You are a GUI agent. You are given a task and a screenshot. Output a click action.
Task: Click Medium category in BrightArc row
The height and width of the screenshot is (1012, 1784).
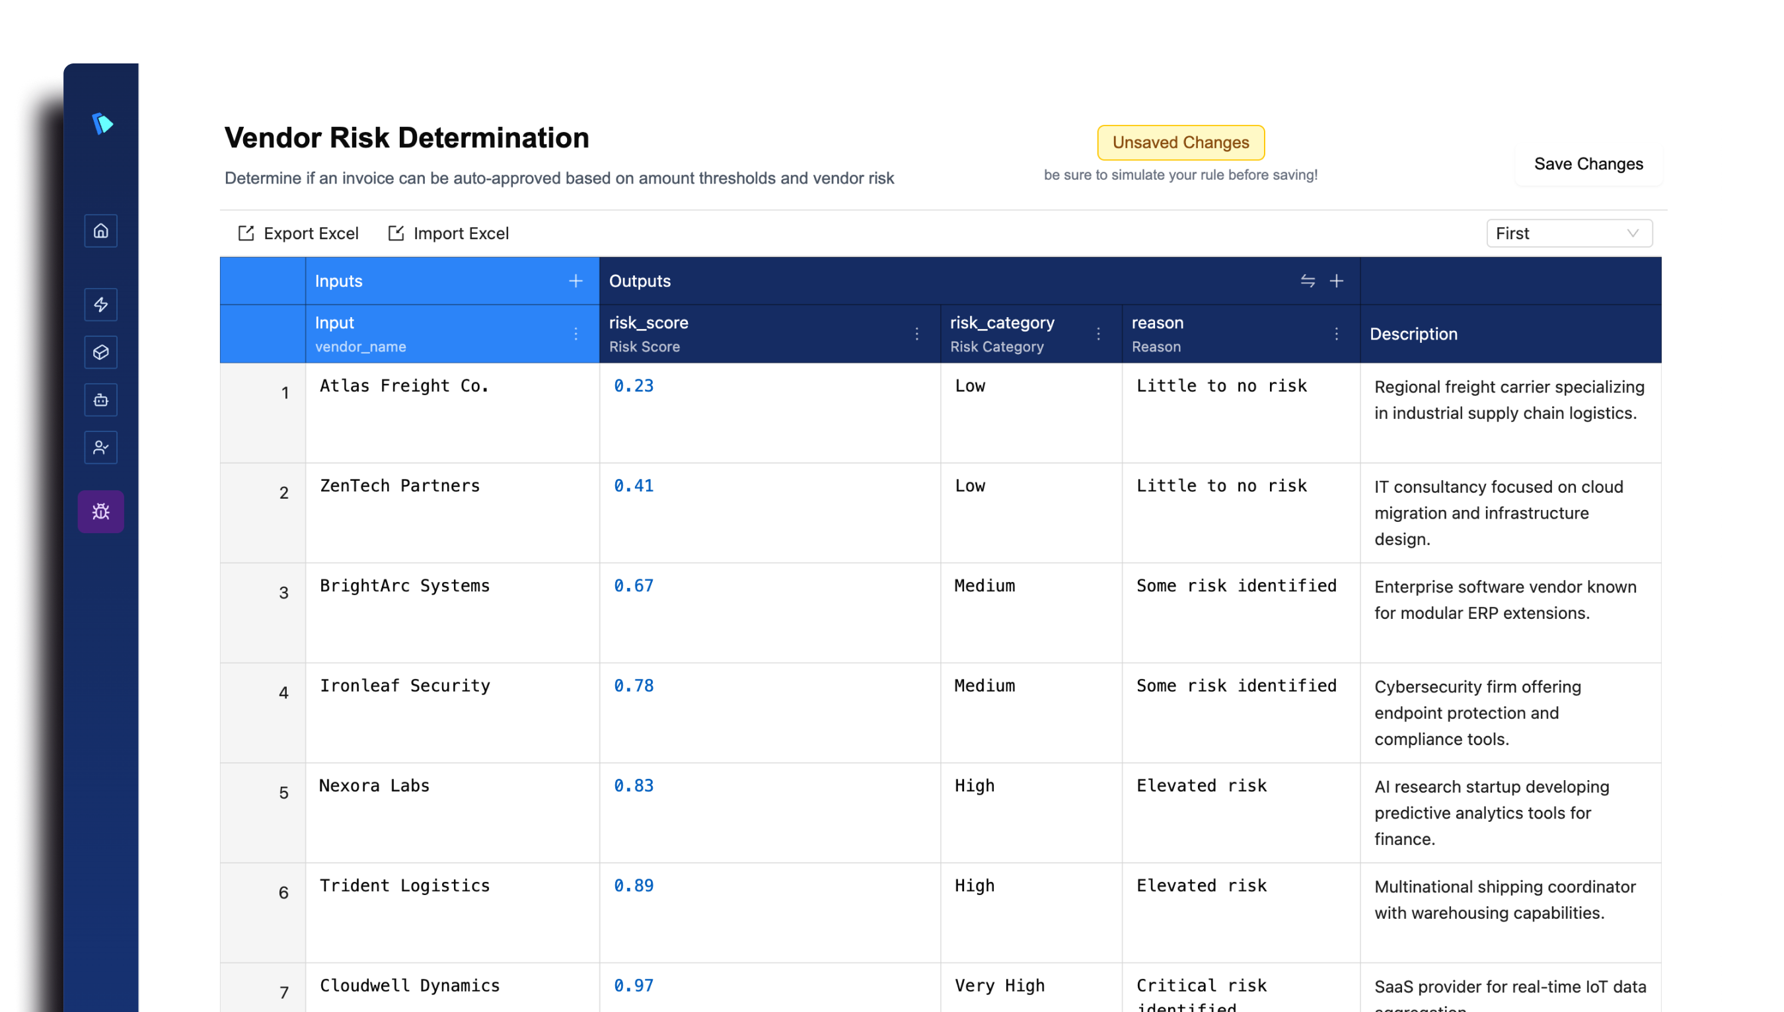pyautogui.click(x=1031, y=613)
